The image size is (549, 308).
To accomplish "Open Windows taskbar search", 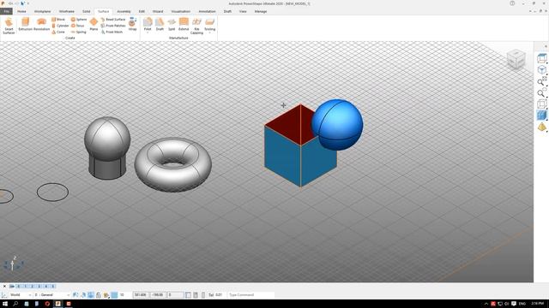I will click(x=15, y=304).
